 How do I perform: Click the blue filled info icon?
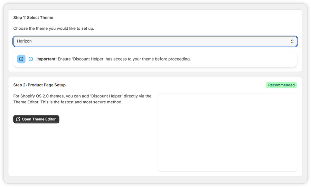click(21, 59)
